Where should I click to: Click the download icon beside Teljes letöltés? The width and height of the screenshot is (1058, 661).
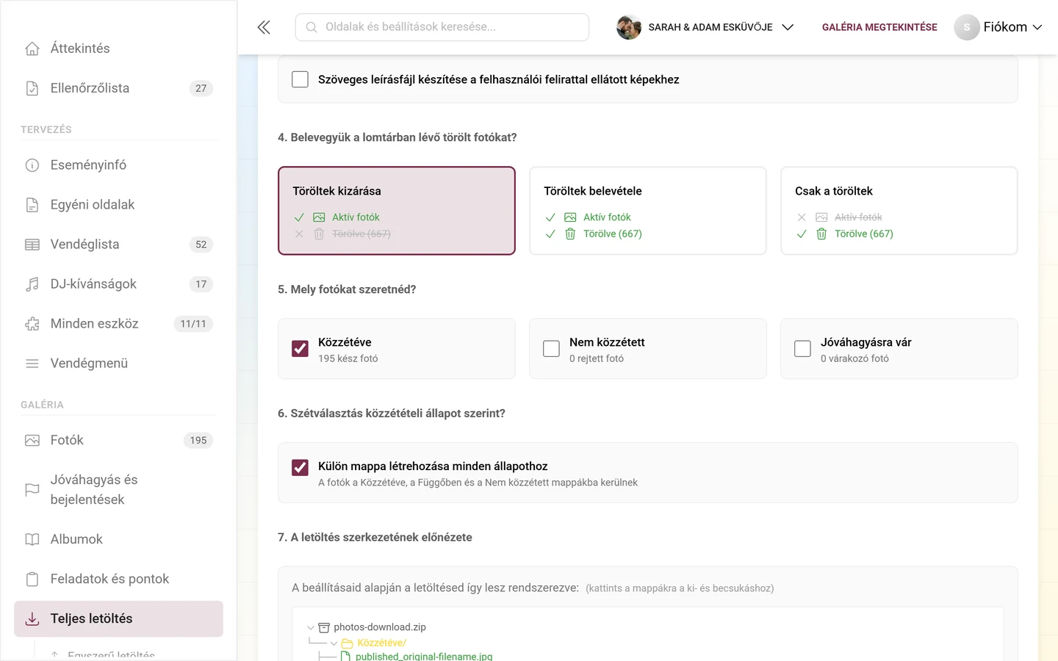(x=32, y=619)
